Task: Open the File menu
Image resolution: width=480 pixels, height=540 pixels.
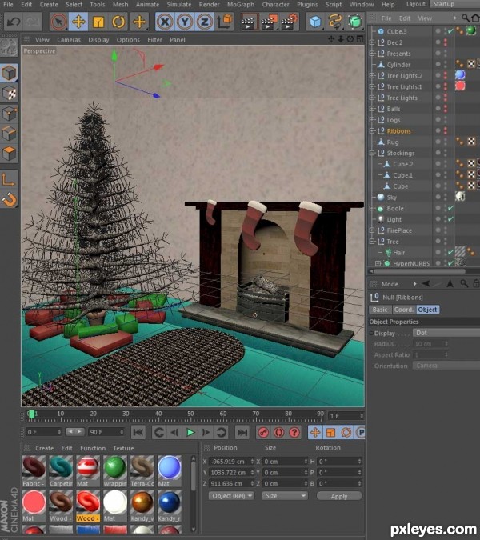Action: pyautogui.click(x=8, y=5)
